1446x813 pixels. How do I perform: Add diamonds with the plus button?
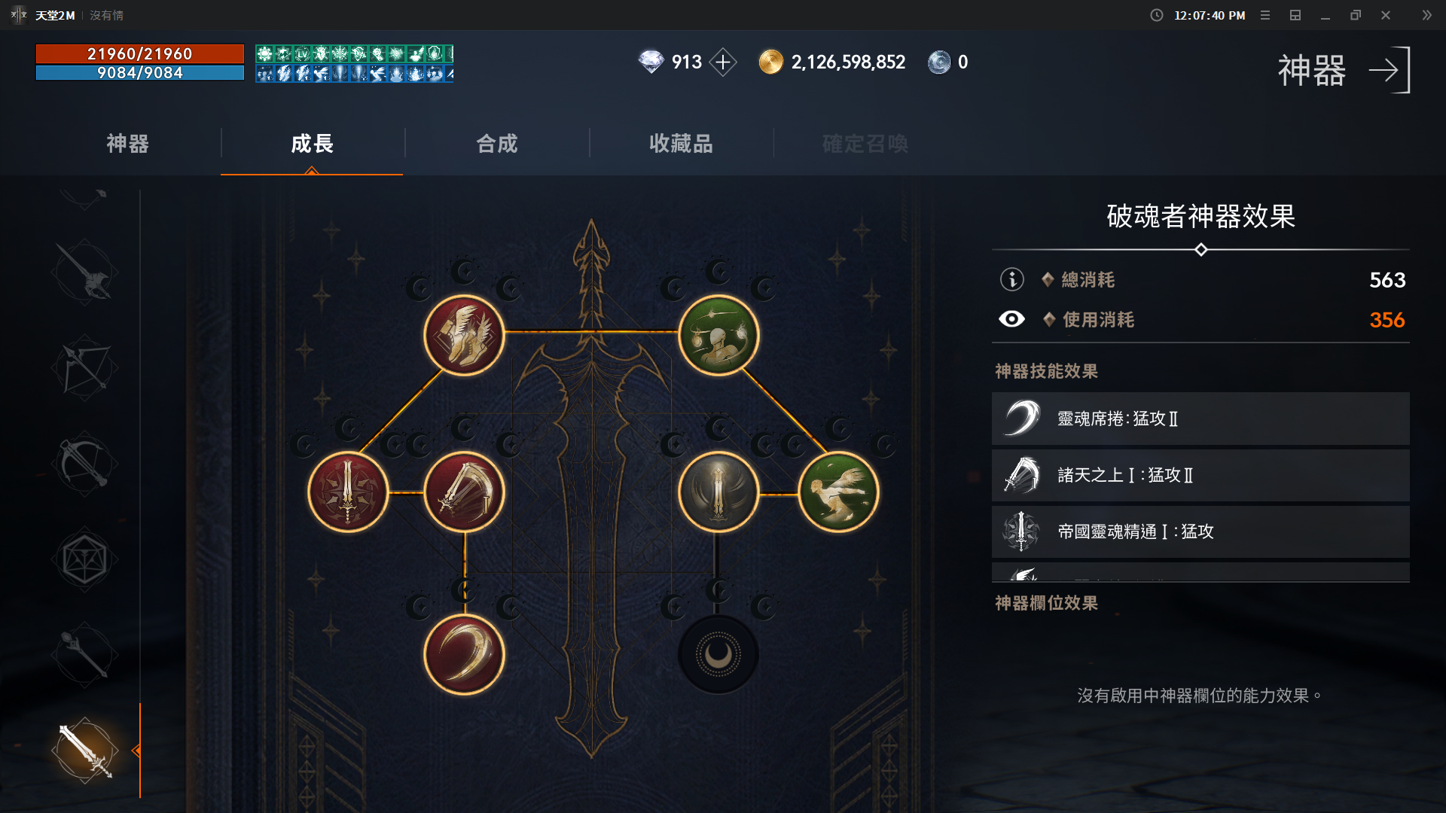(723, 62)
